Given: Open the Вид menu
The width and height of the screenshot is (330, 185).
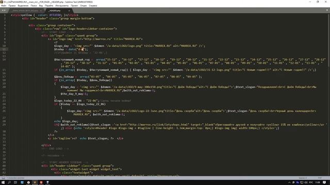Looking at the screenshot, I should pos(41,6).
